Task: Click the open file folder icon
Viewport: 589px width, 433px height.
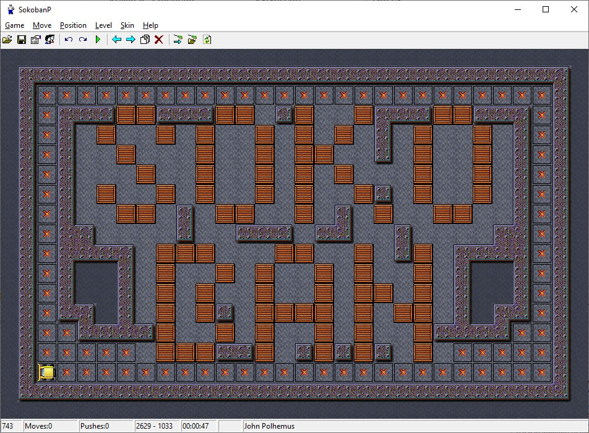Action: pos(7,40)
